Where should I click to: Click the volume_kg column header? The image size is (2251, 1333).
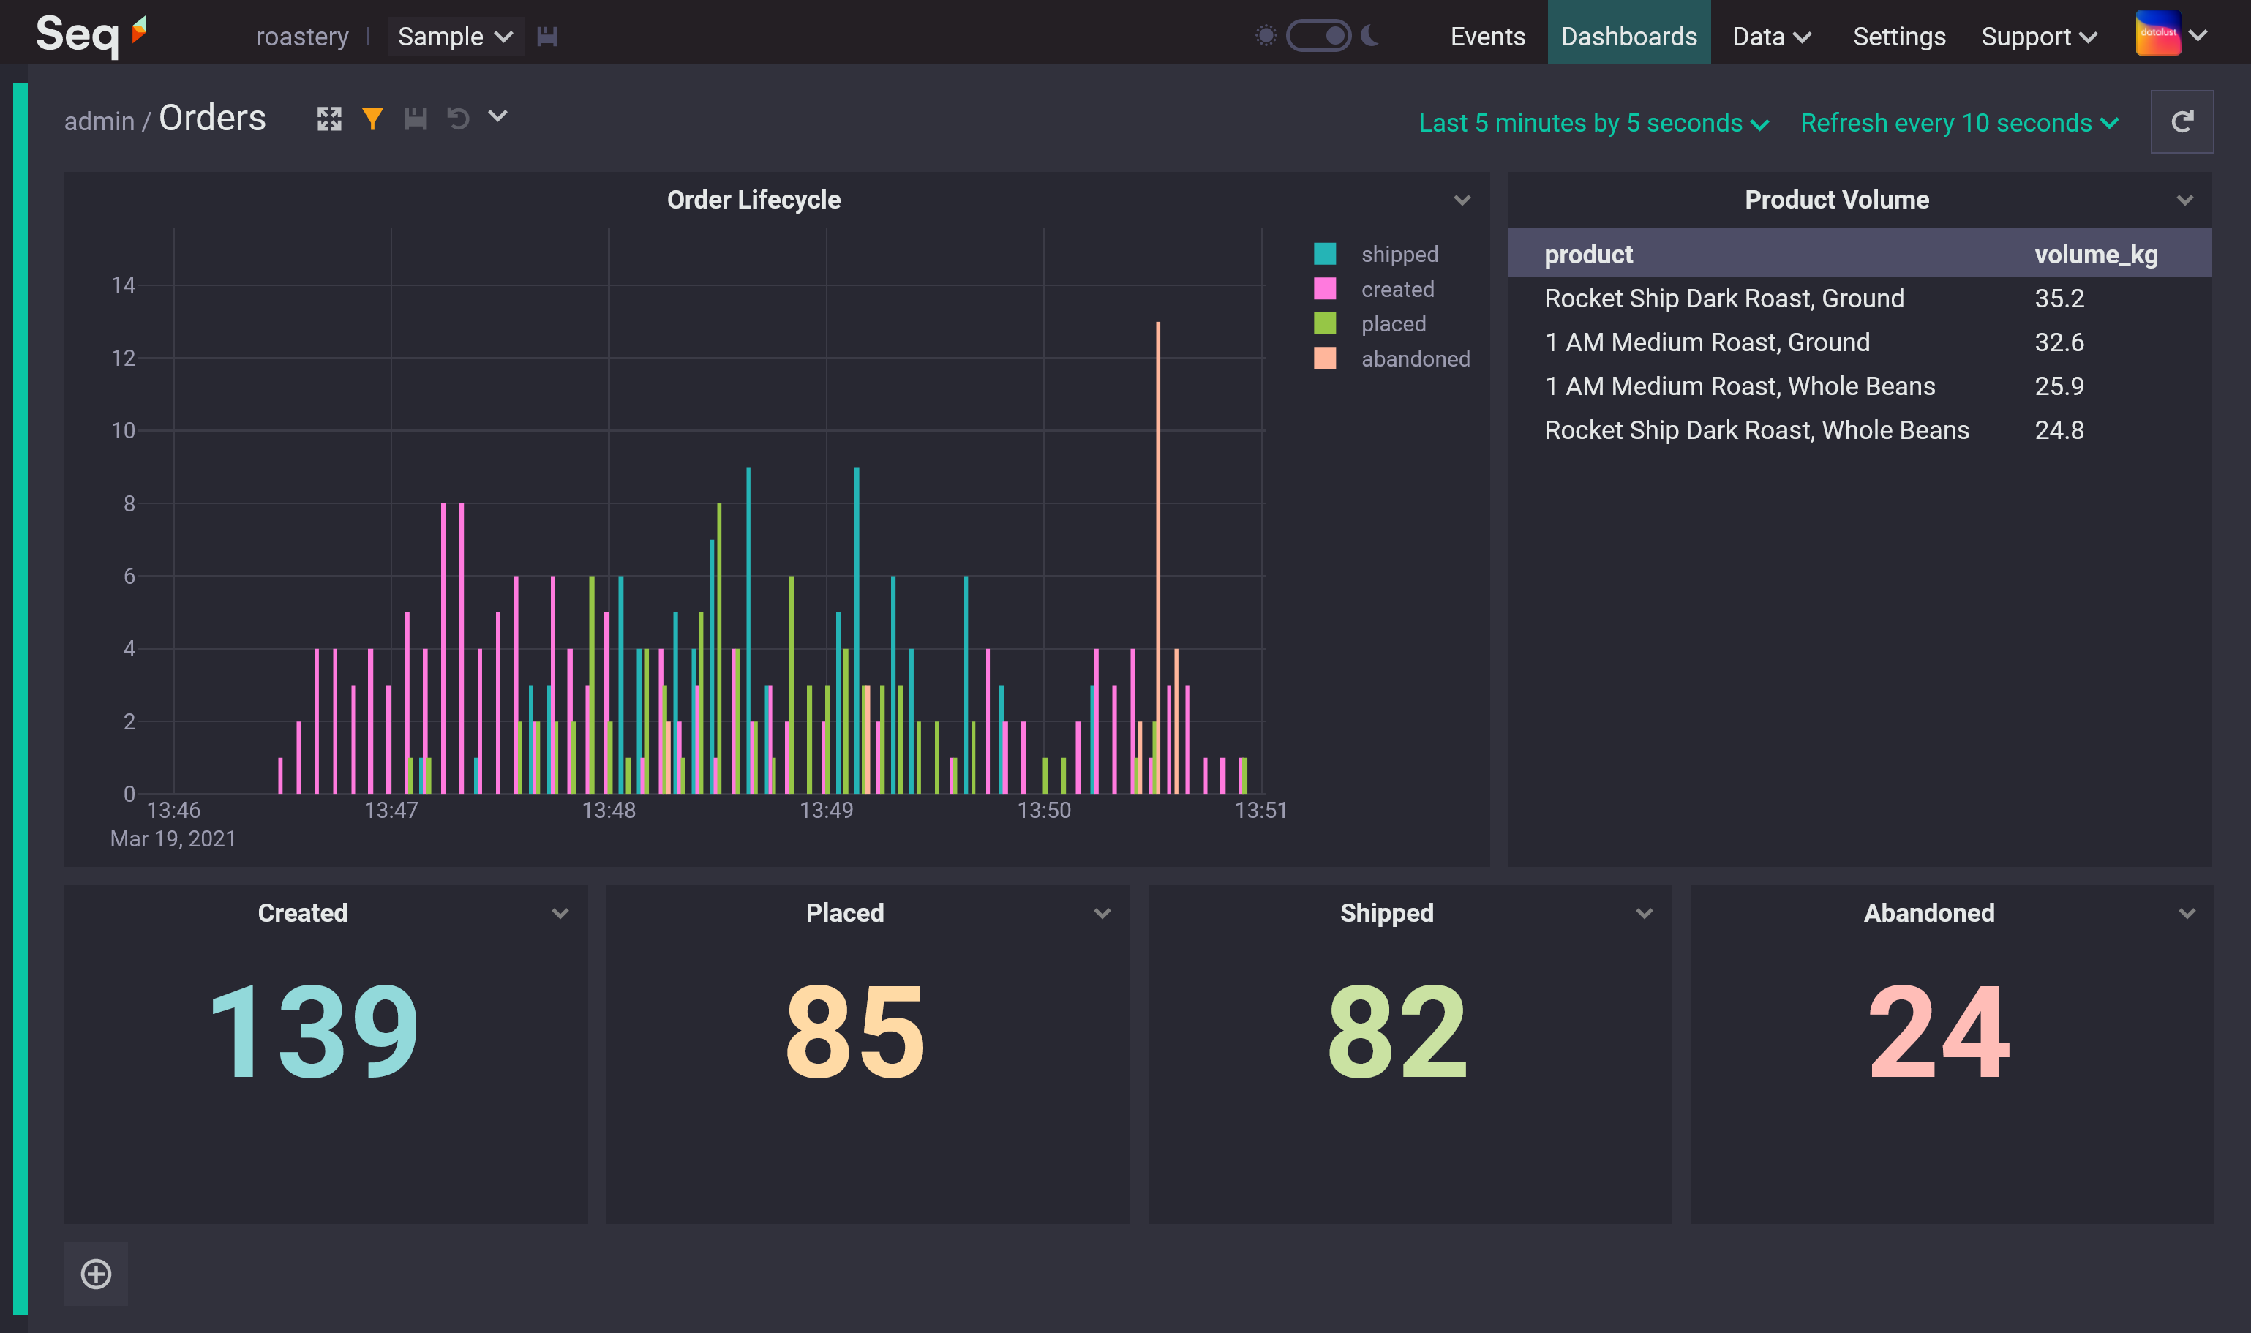[2096, 254]
